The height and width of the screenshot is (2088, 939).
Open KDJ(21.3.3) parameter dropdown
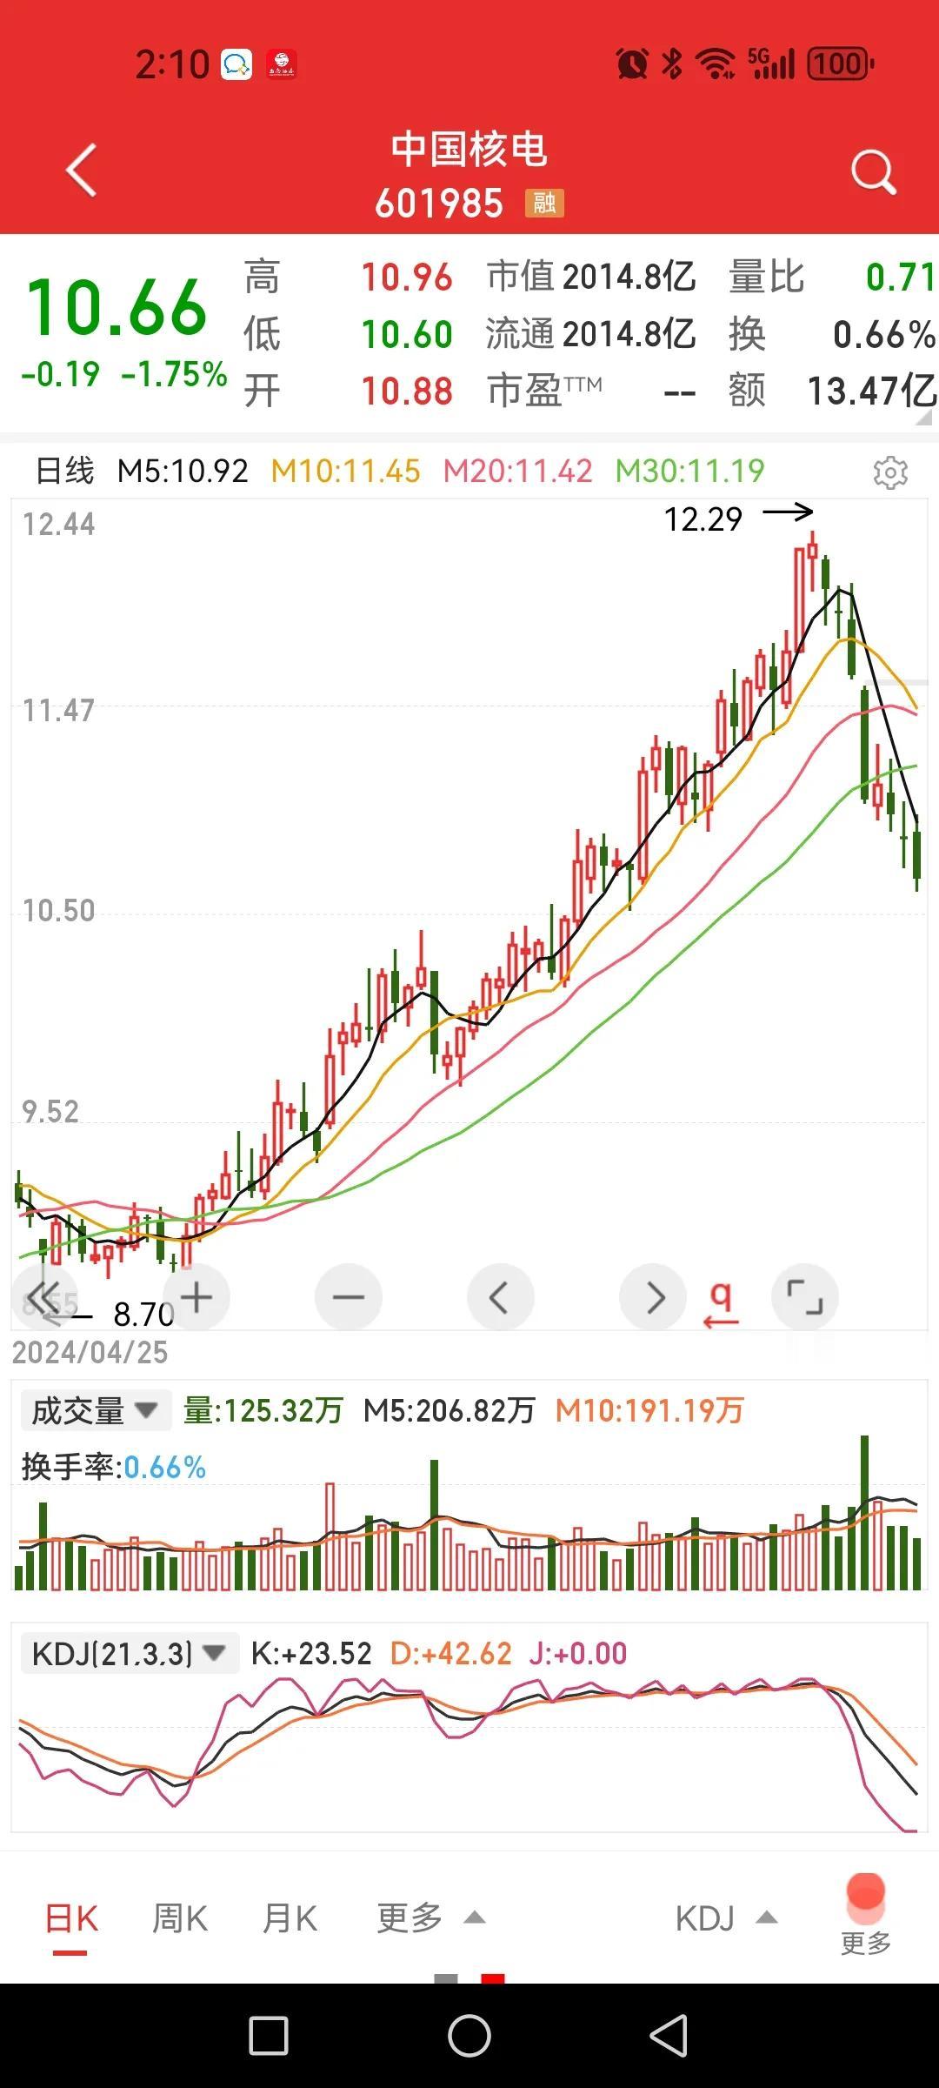pos(129,1653)
